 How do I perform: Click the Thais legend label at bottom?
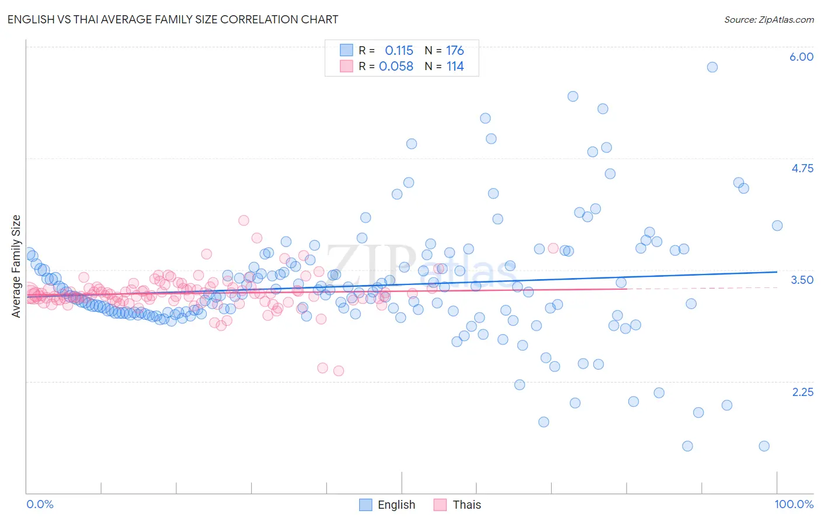pyautogui.click(x=467, y=505)
